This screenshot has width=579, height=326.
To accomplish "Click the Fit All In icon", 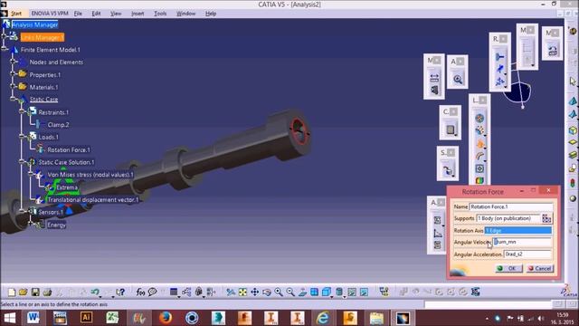I will point(242,292).
